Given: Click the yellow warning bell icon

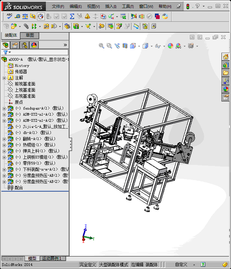Looking at the screenshot, I should click(x=87, y=16).
